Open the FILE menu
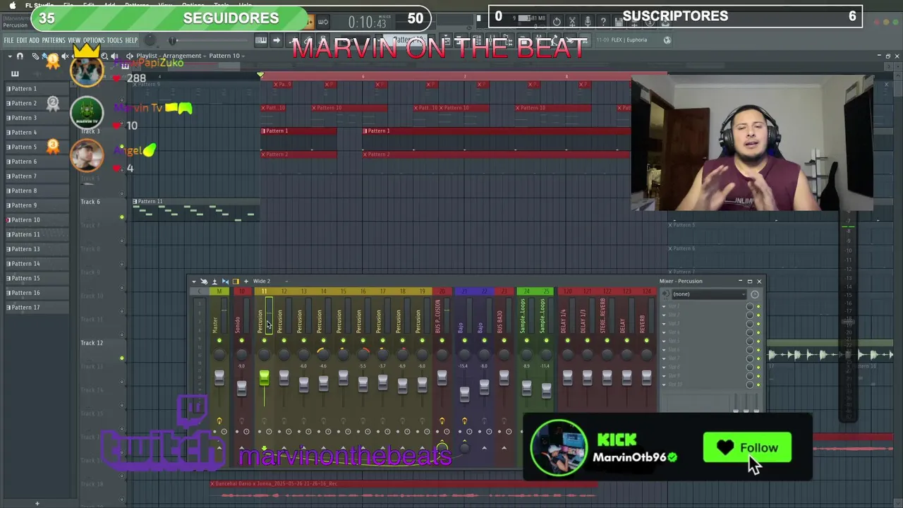The width and height of the screenshot is (903, 508). pyautogui.click(x=9, y=40)
